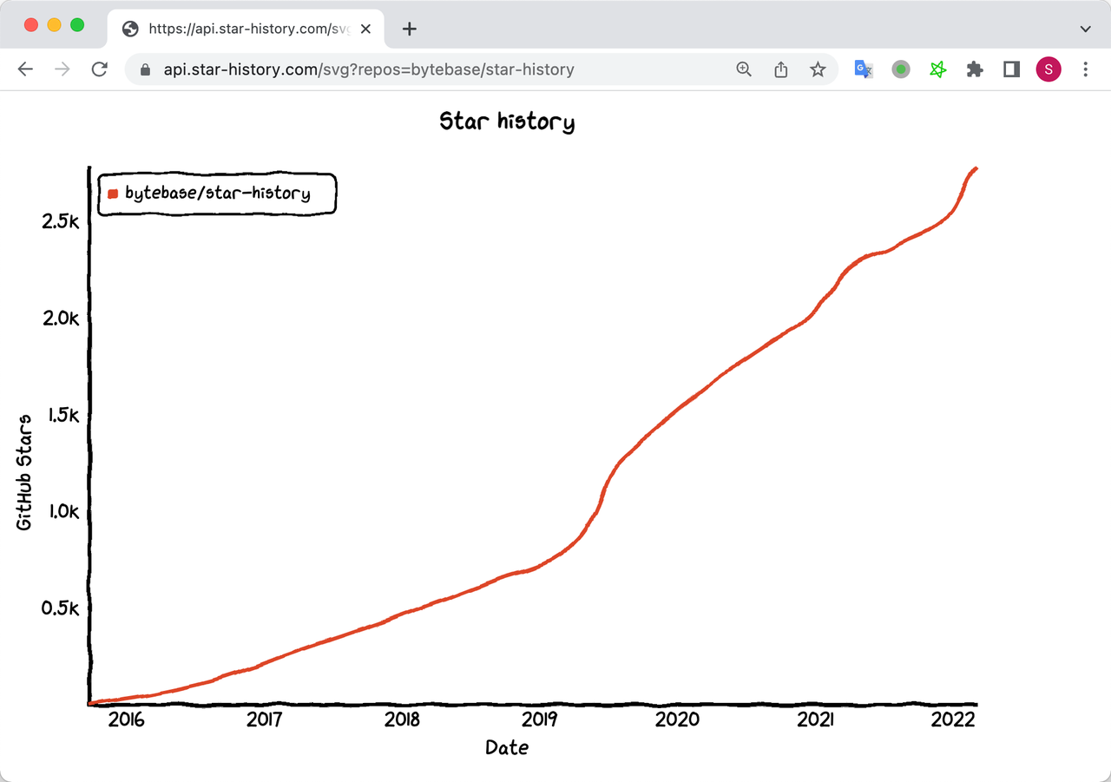Viewport: 1111px width, 782px height.
Task: Open a new tab with the plus button
Action: coord(409,29)
